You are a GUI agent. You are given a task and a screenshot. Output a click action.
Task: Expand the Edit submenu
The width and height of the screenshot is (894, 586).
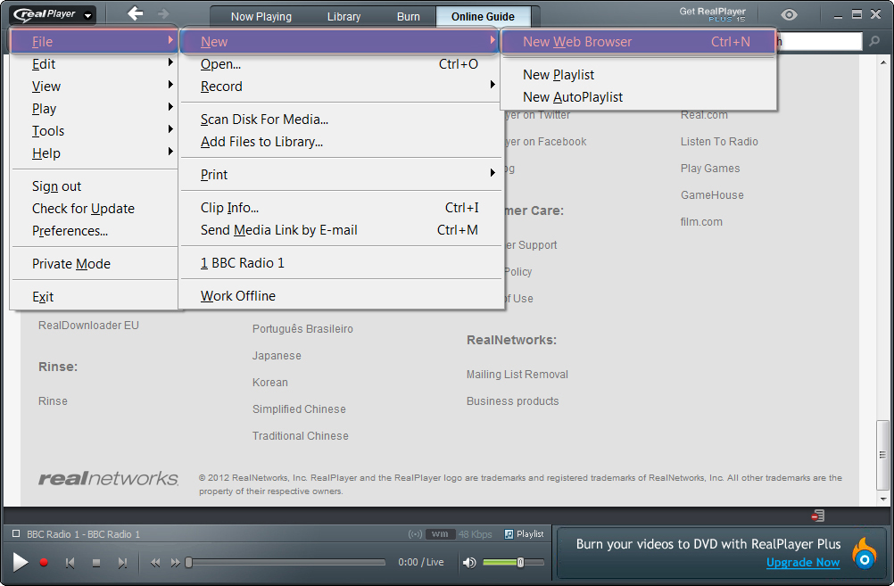(94, 64)
